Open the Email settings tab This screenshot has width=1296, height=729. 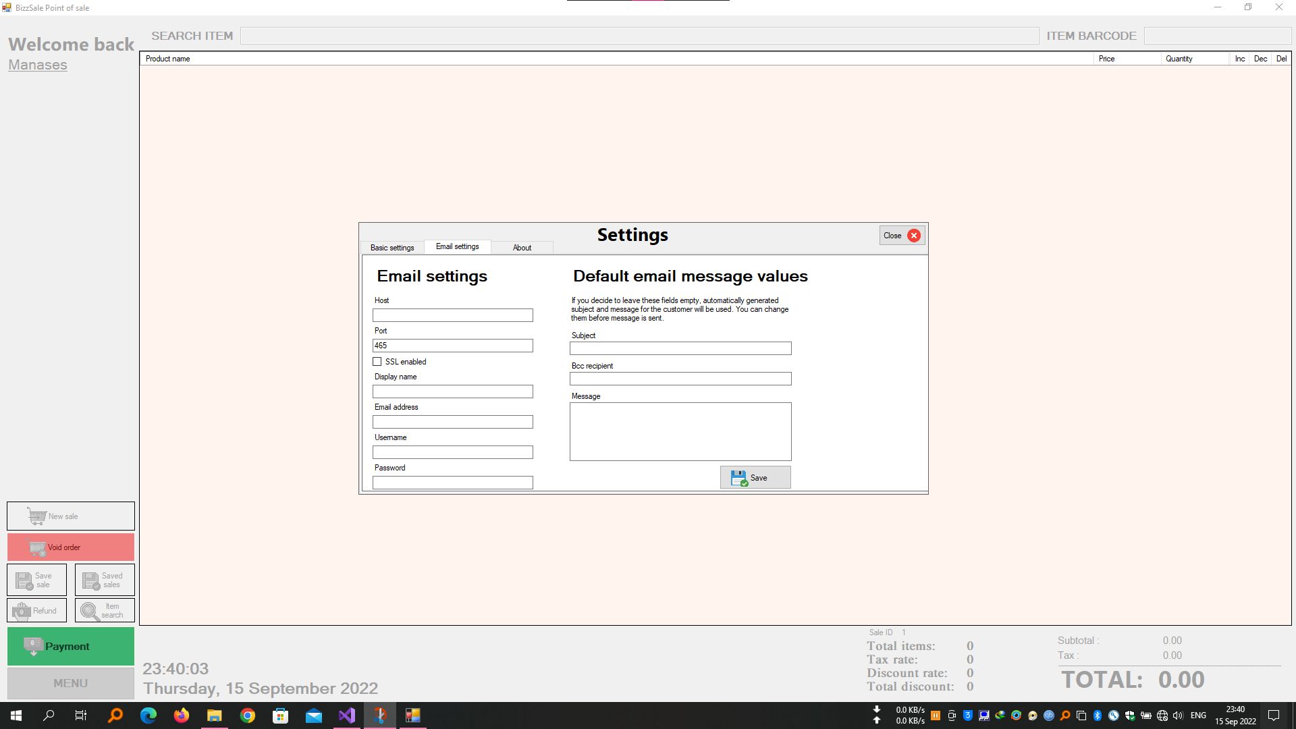point(457,247)
